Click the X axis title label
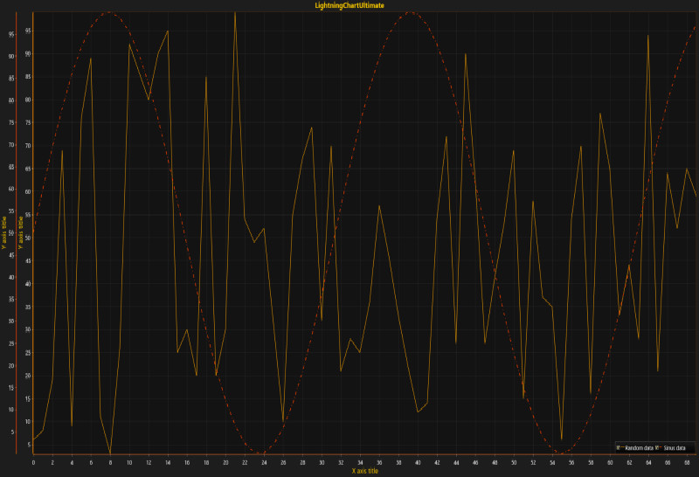699x477 pixels. pos(366,471)
